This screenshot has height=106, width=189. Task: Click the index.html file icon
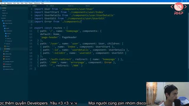(4, 59)
